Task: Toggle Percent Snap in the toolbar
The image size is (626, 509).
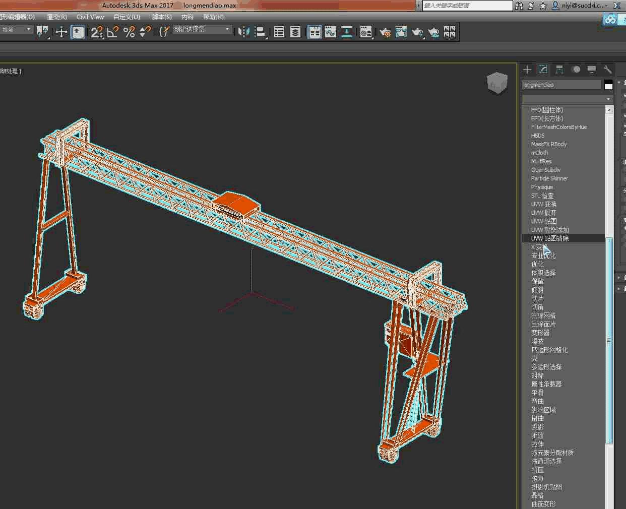Action: click(129, 32)
